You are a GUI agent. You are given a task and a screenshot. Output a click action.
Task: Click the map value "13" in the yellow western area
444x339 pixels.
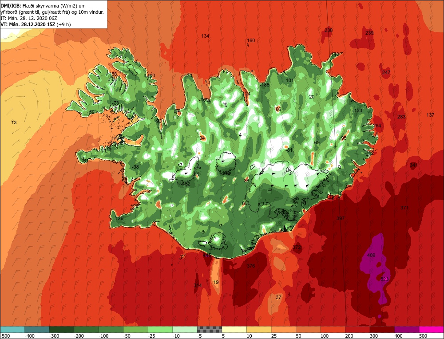coord(14,122)
